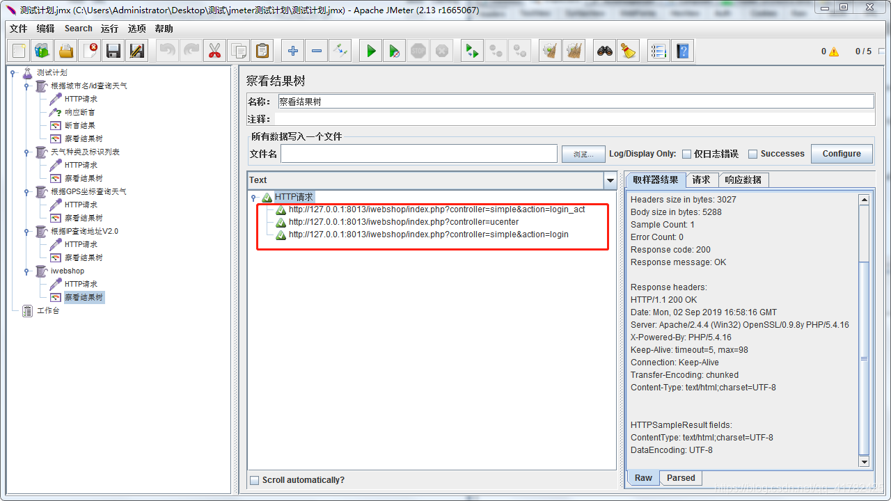Click the Close test plan icon

click(x=90, y=51)
